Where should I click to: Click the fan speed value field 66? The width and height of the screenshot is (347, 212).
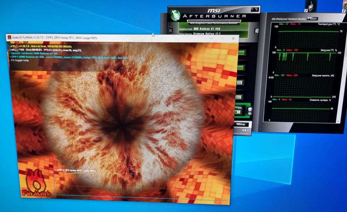tap(238, 112)
